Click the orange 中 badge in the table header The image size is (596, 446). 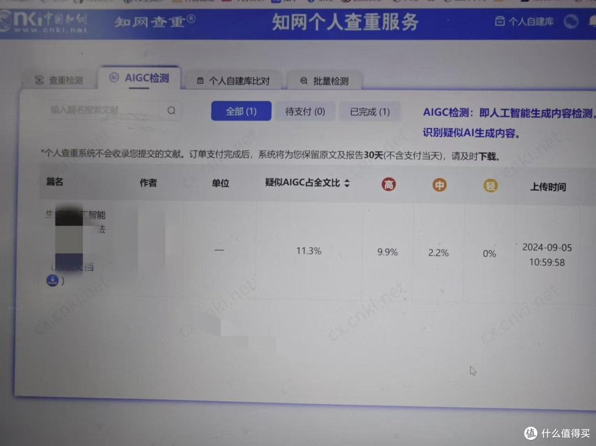(439, 186)
